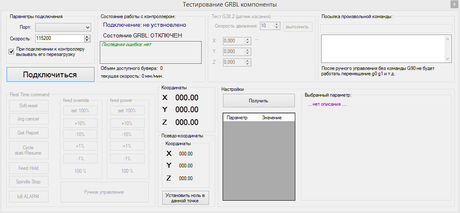Click set 100% under feed override

(x=80, y=111)
